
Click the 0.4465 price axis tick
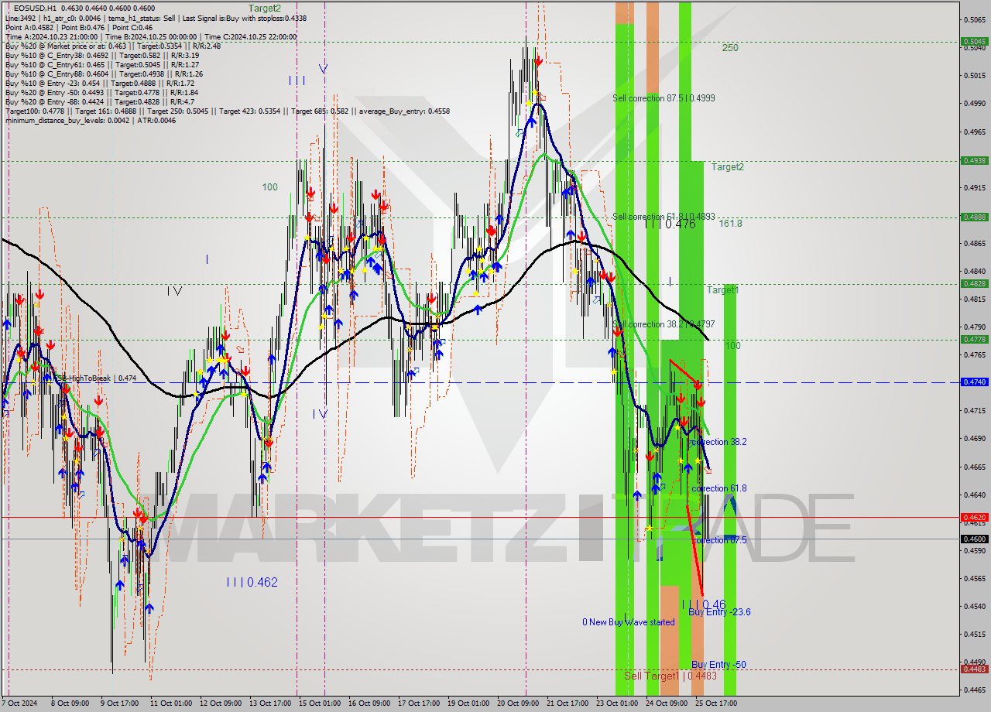point(974,690)
